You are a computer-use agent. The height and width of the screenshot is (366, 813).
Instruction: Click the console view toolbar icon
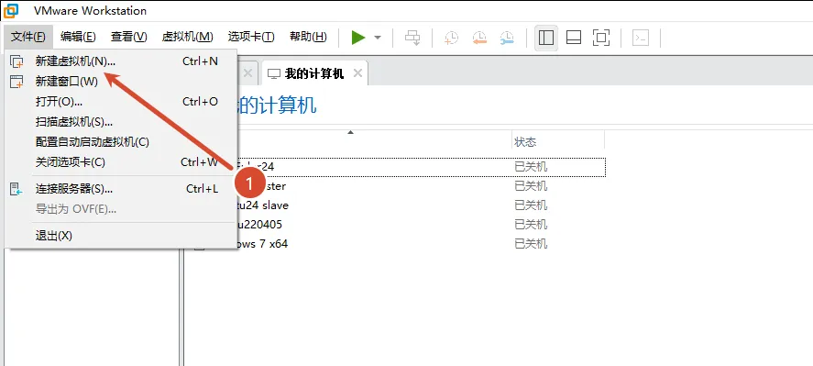[641, 38]
